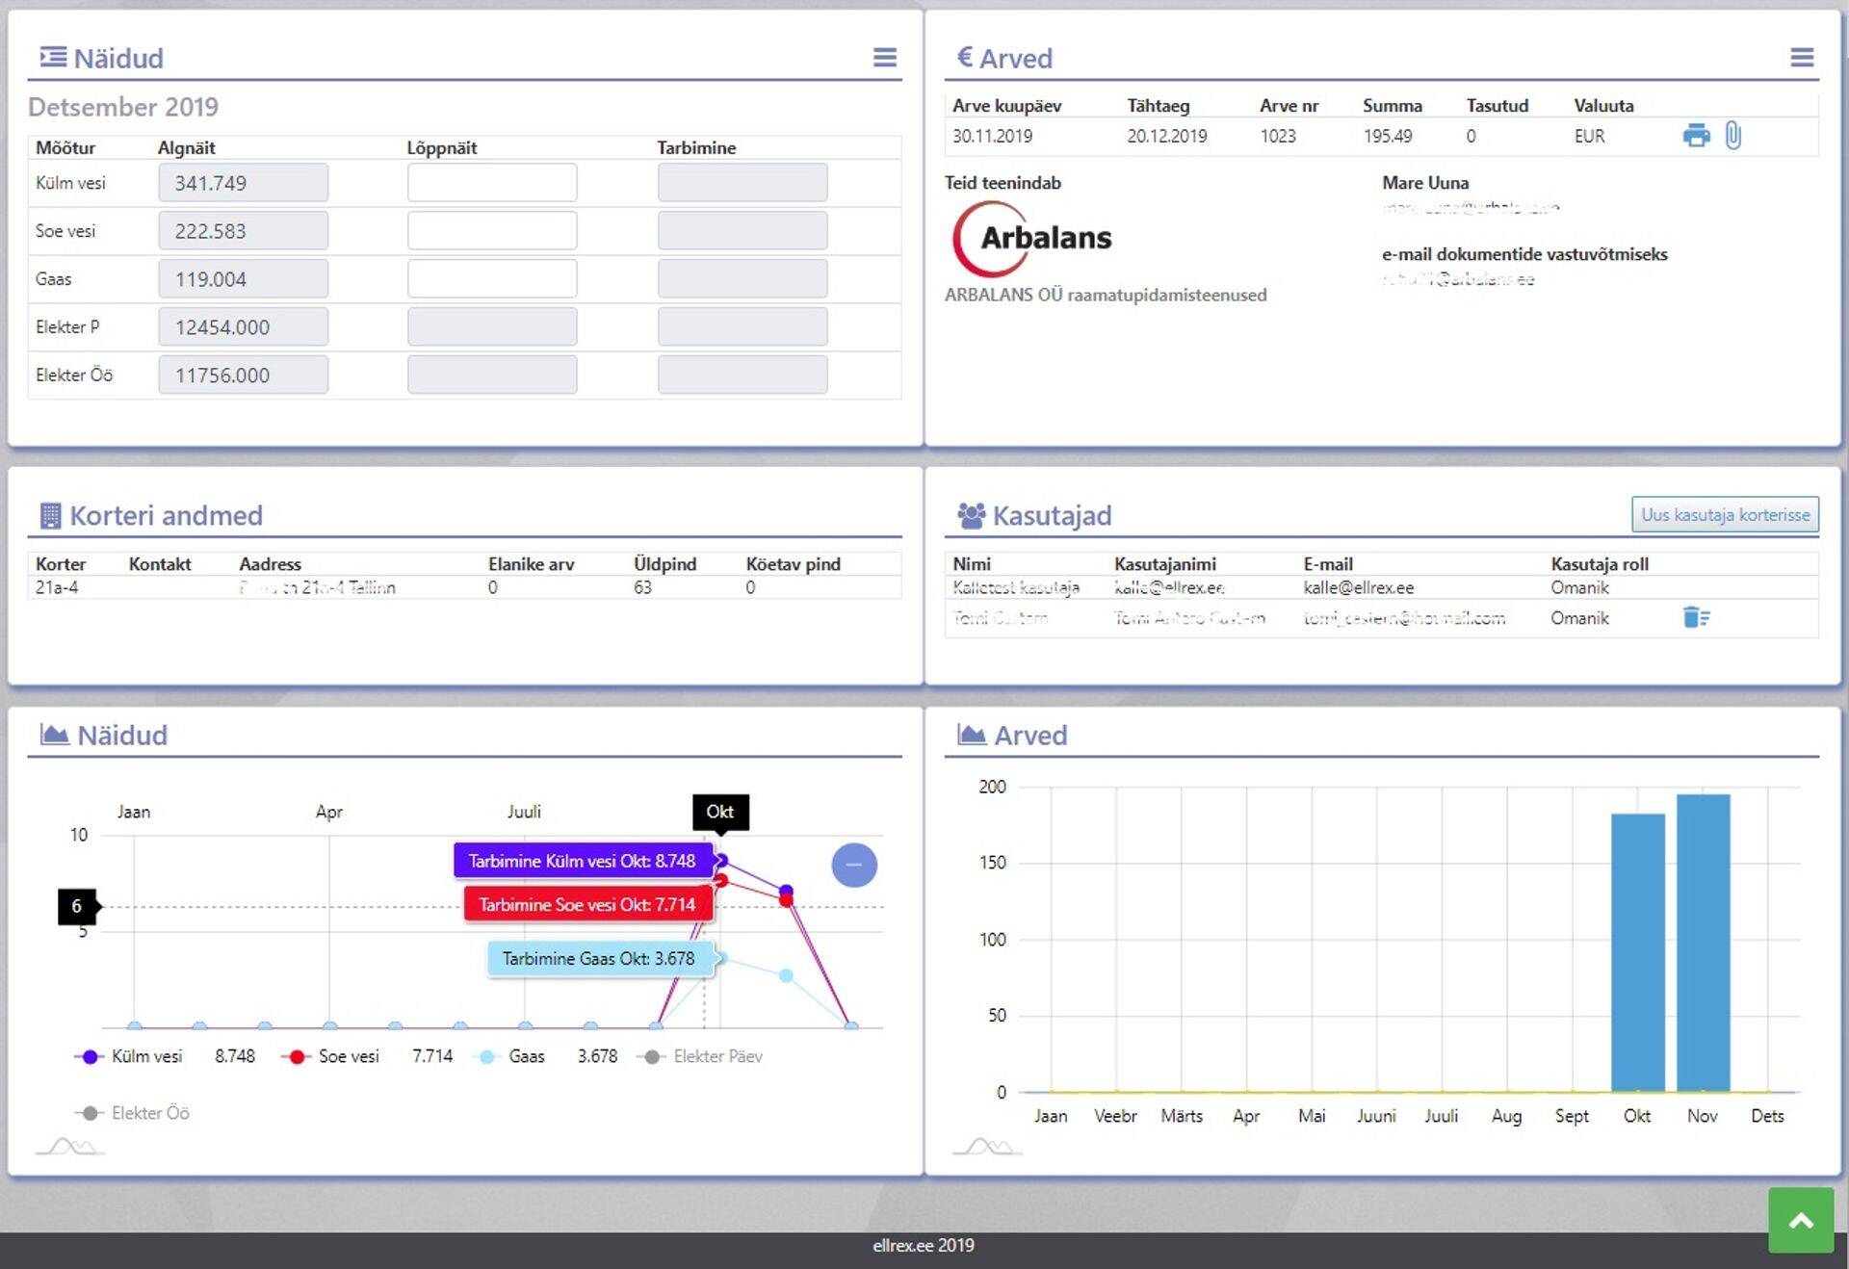Click Uus kasutaja korterisse button
The image size is (1849, 1269).
tap(1724, 514)
